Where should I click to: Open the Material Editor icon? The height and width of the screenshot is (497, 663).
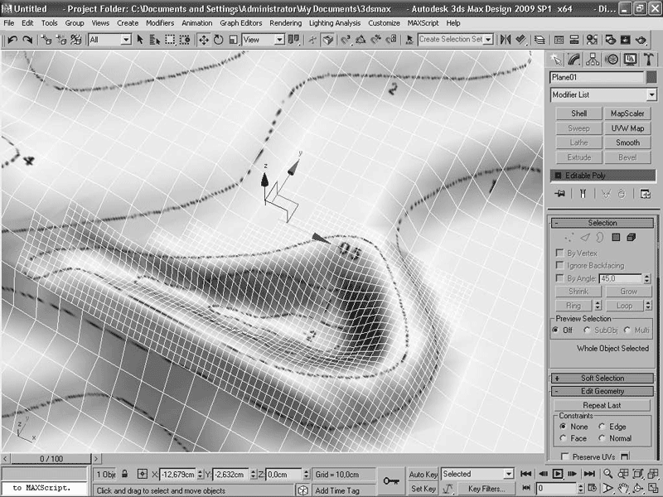click(x=592, y=40)
